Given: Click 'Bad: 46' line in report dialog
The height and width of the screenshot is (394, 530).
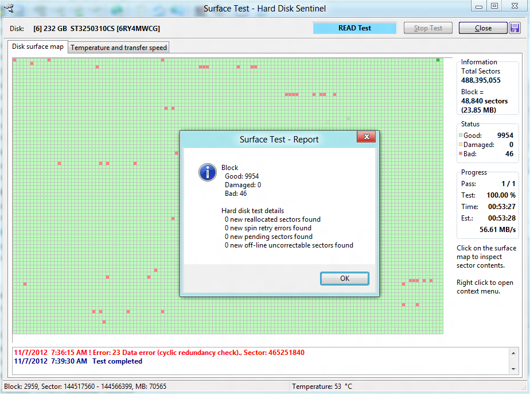Looking at the screenshot, I should (x=236, y=194).
